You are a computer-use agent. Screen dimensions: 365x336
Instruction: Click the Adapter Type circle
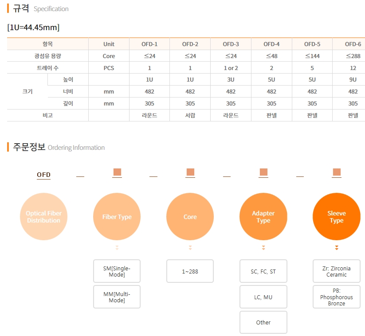tap(263, 217)
